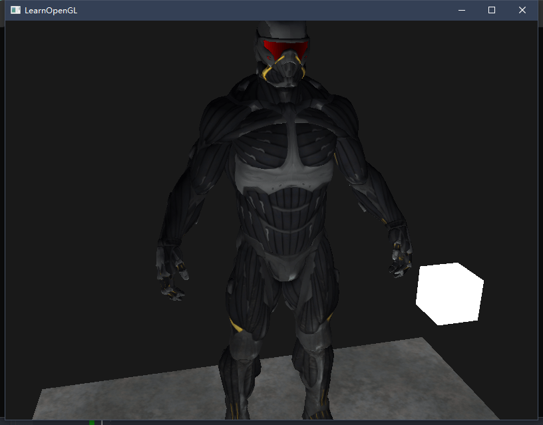The width and height of the screenshot is (543, 425).
Task: Minimize the LearnOpenGL window
Action: [462, 10]
